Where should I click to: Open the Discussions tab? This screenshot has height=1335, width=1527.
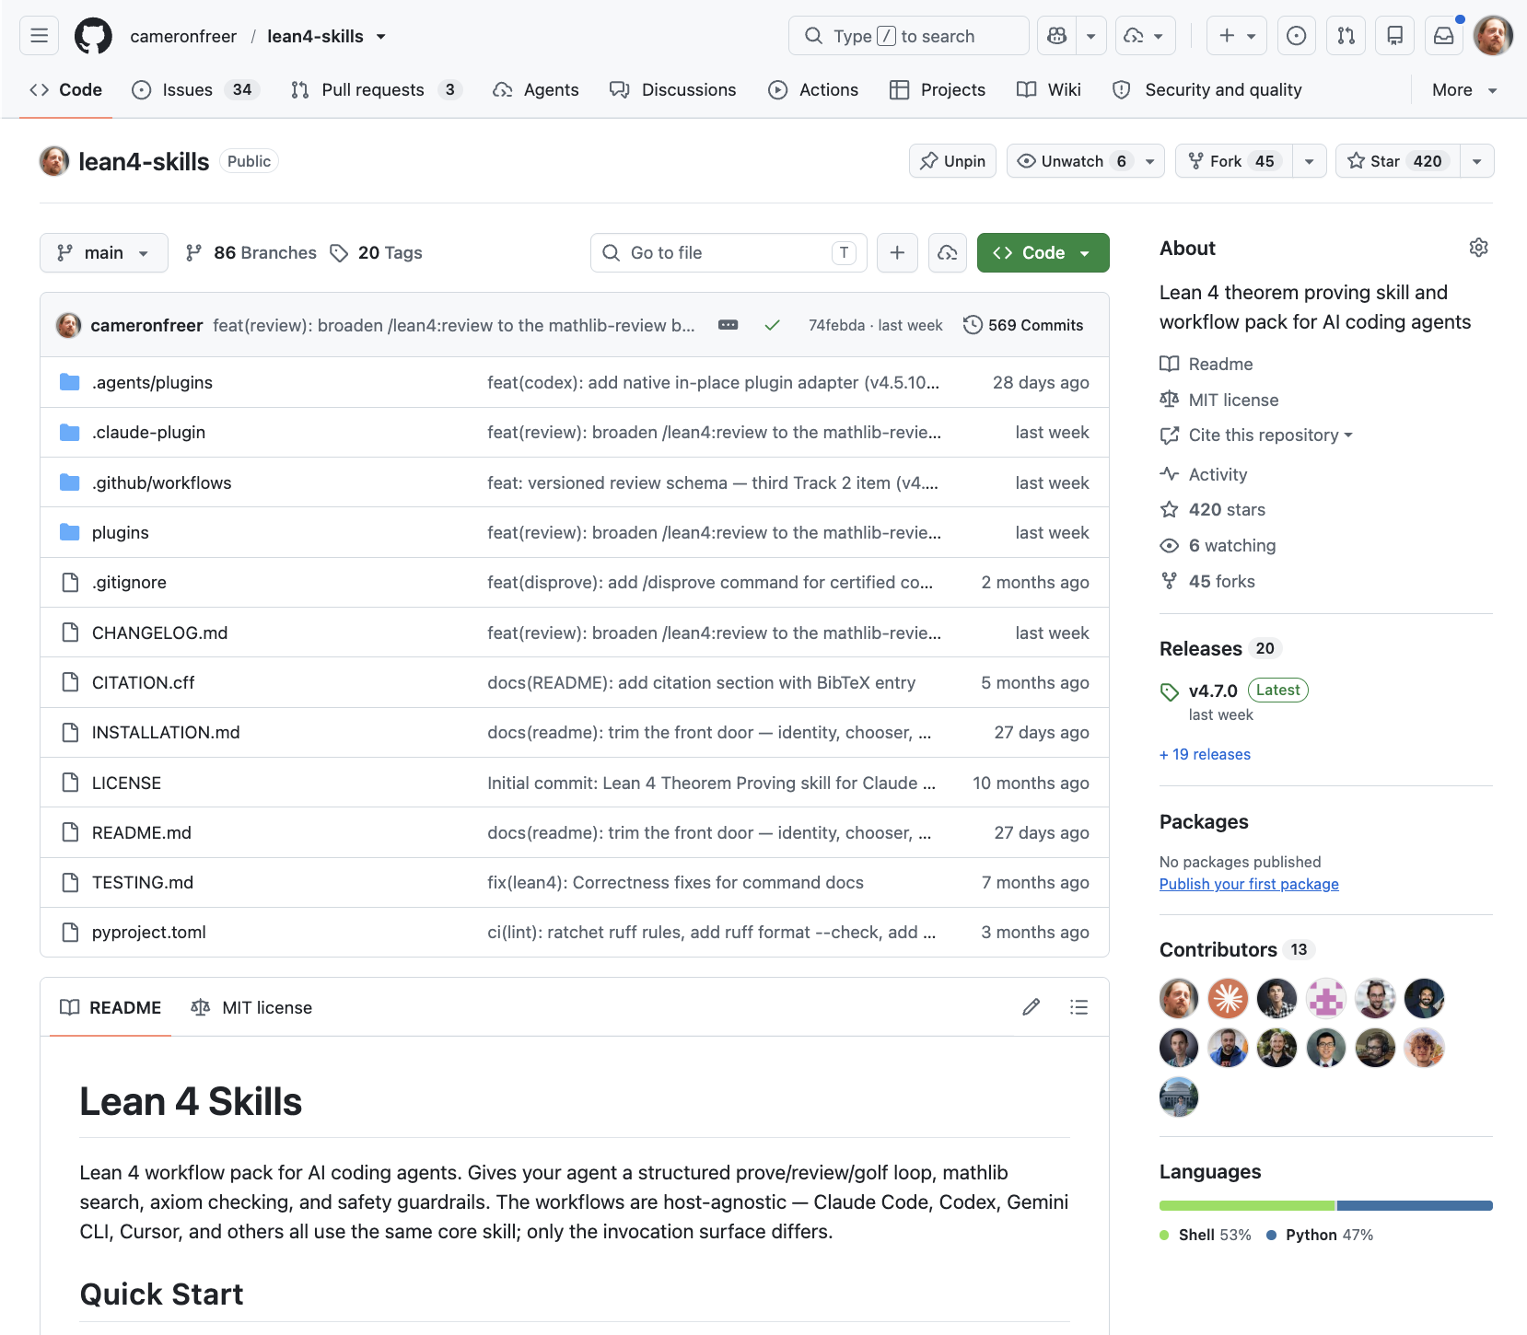pos(672,89)
